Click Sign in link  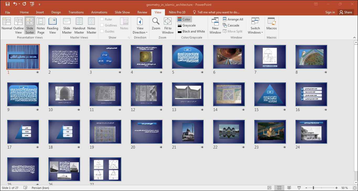click(x=330, y=12)
